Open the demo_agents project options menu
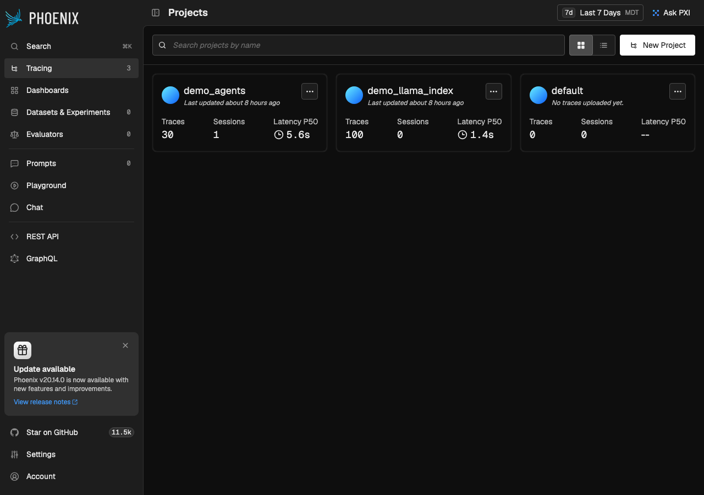Screen dimensions: 704x495 coord(310,91)
